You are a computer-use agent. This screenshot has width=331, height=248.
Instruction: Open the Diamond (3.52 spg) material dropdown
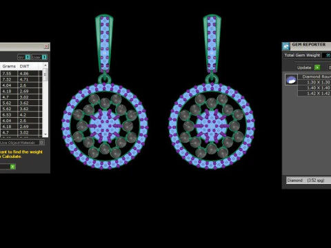tap(308, 180)
